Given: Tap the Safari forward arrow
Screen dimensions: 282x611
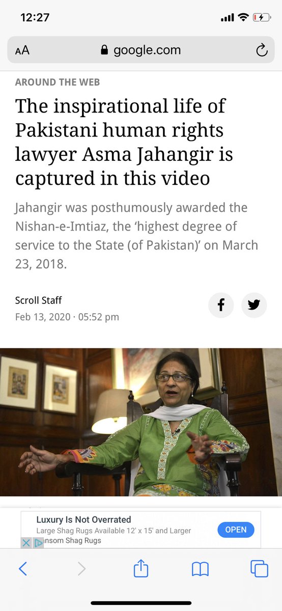Looking at the screenshot, I should click(81, 568).
